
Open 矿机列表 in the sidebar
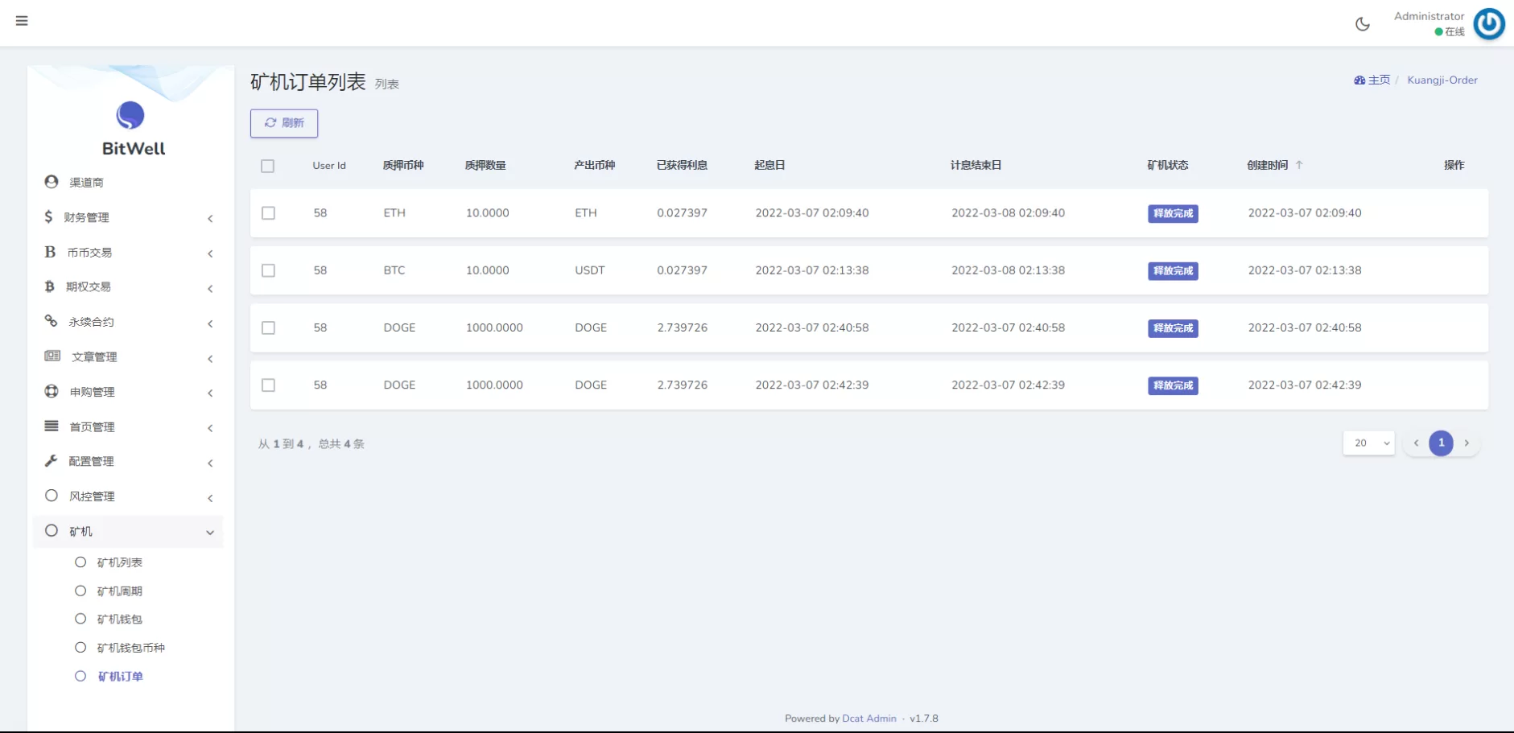tap(119, 562)
